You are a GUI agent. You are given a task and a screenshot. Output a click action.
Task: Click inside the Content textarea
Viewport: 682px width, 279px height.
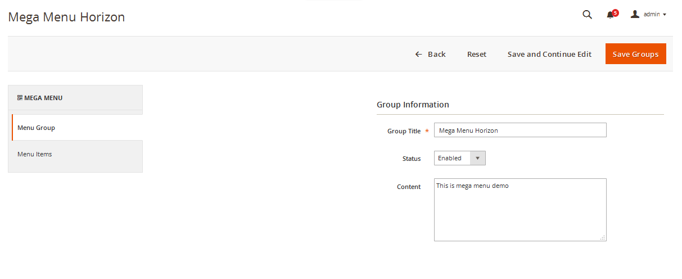(520, 210)
